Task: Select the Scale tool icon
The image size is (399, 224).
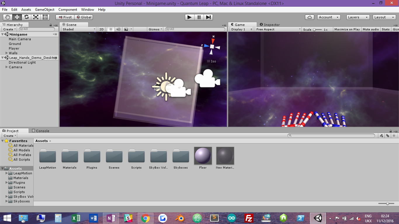Action: [36, 17]
